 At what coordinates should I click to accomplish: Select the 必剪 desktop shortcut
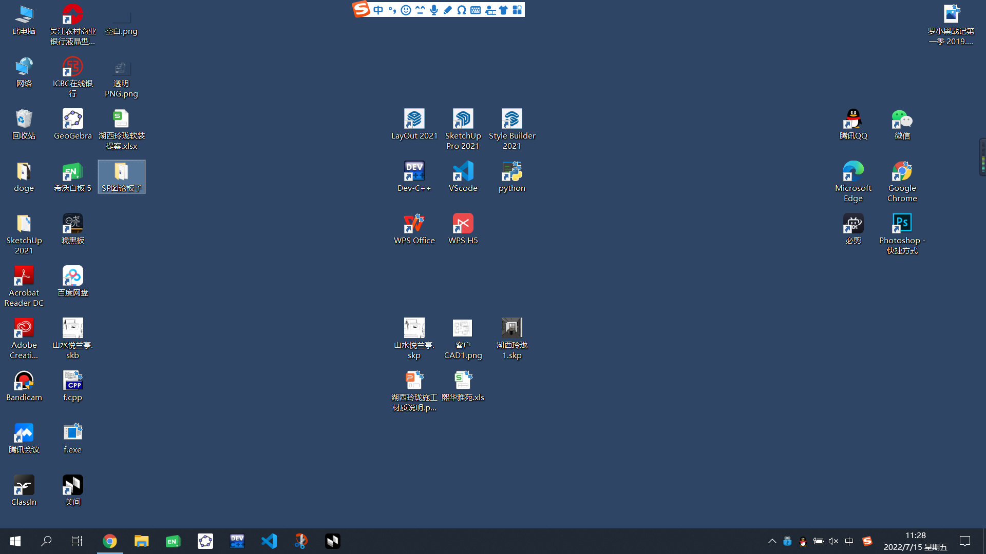(853, 230)
